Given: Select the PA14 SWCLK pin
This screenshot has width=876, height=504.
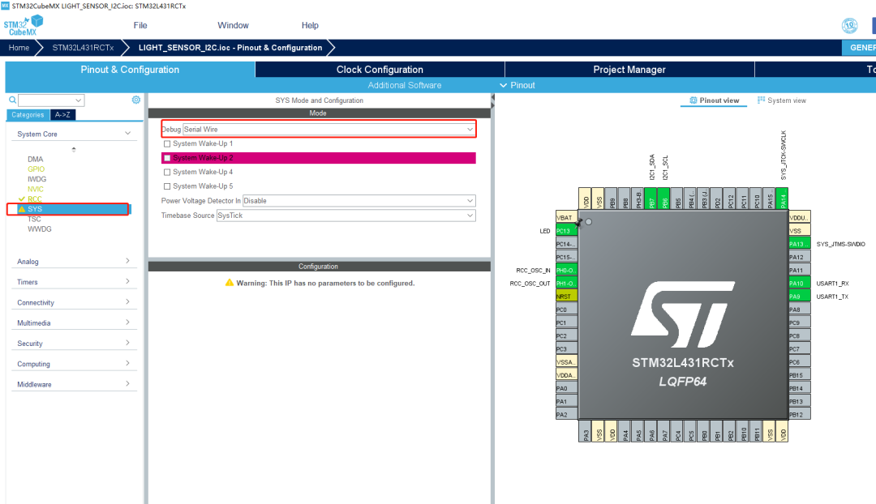Looking at the screenshot, I should [782, 199].
